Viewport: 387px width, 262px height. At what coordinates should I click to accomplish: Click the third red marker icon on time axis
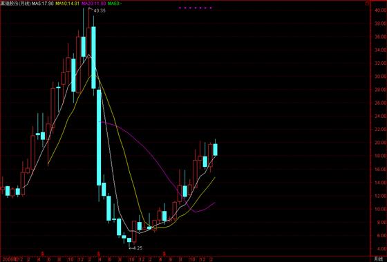pos(164,253)
